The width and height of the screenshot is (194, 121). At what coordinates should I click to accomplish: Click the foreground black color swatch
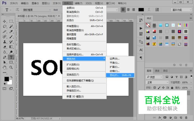tap(6, 79)
